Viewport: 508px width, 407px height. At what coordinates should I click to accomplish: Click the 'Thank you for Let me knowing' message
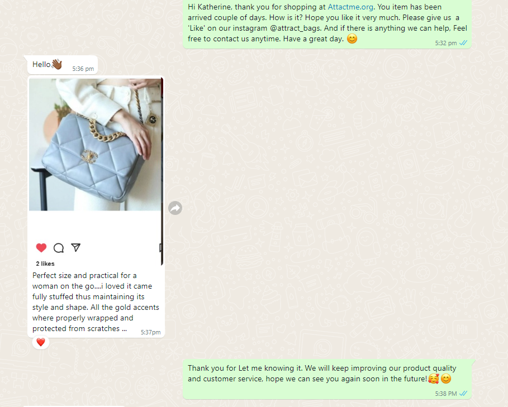coord(326,379)
